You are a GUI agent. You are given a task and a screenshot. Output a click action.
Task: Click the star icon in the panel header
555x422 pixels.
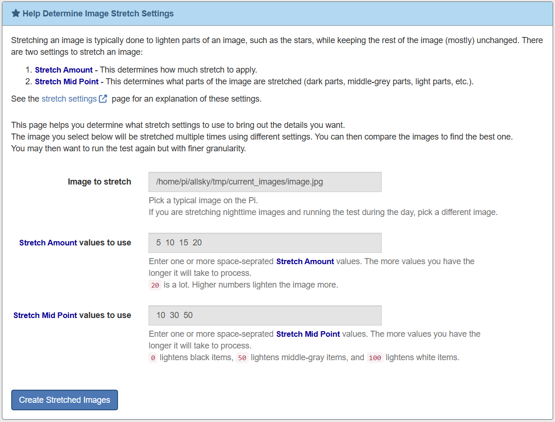[x=15, y=14]
